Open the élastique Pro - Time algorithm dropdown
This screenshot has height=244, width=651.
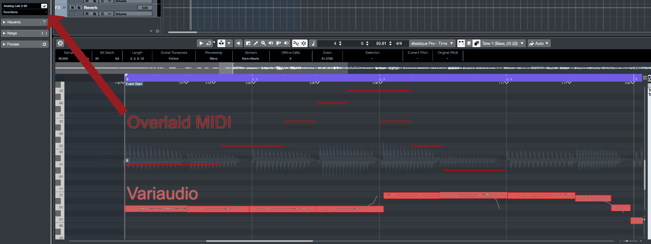click(433, 43)
